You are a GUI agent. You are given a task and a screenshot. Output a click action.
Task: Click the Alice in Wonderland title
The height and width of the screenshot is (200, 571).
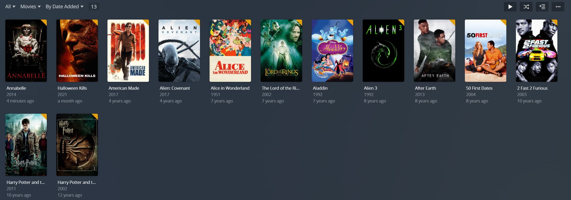point(230,88)
